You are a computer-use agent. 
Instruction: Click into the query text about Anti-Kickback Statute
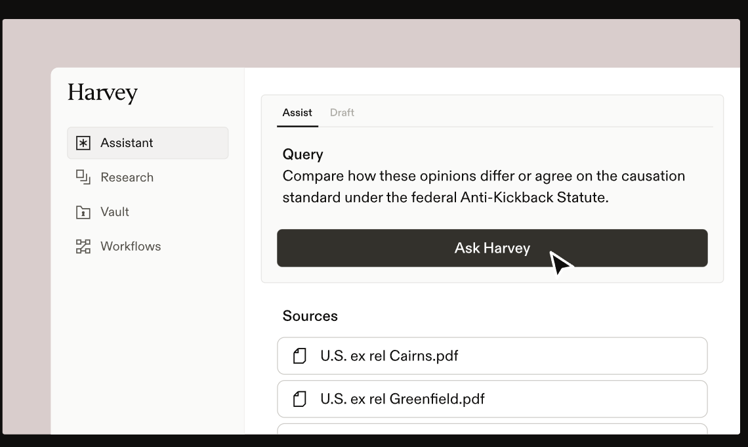[x=484, y=186]
